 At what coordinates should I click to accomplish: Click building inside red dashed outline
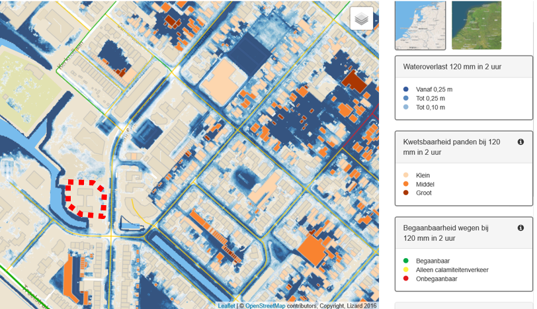pos(87,197)
